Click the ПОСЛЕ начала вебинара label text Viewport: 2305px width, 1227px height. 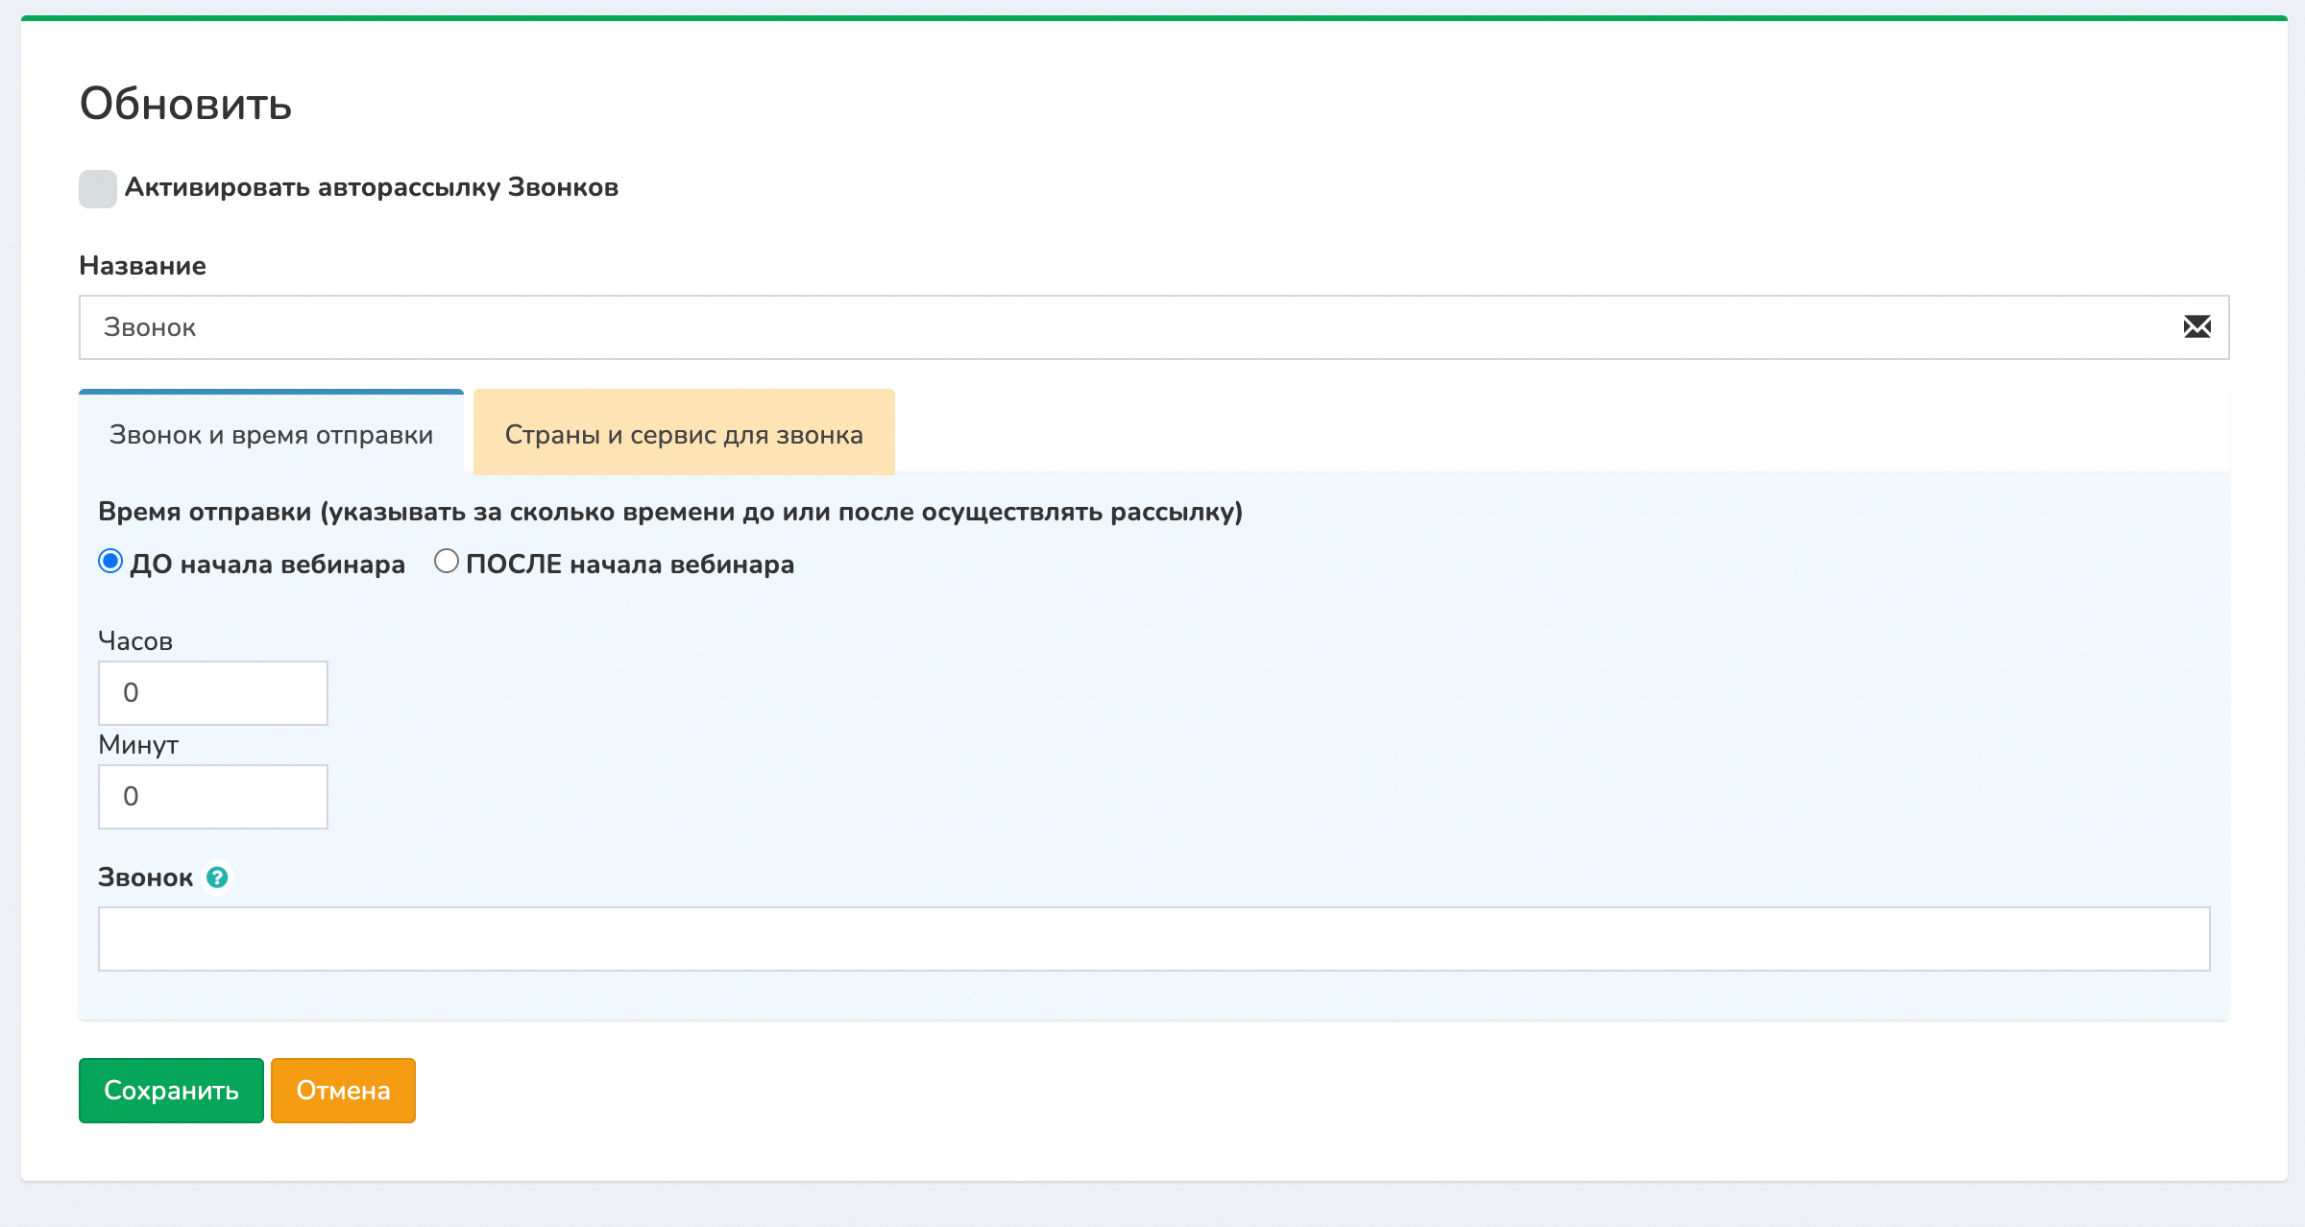(629, 565)
